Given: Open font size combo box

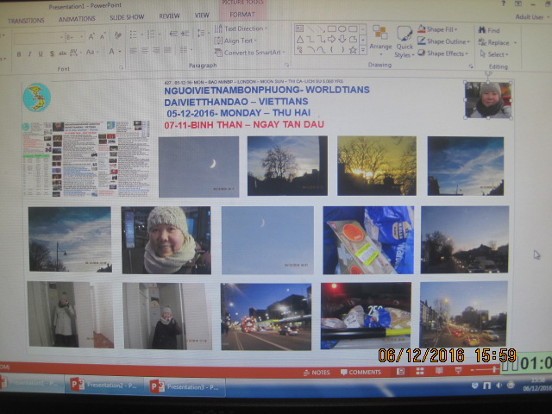Looking at the screenshot, I should click(x=75, y=36).
